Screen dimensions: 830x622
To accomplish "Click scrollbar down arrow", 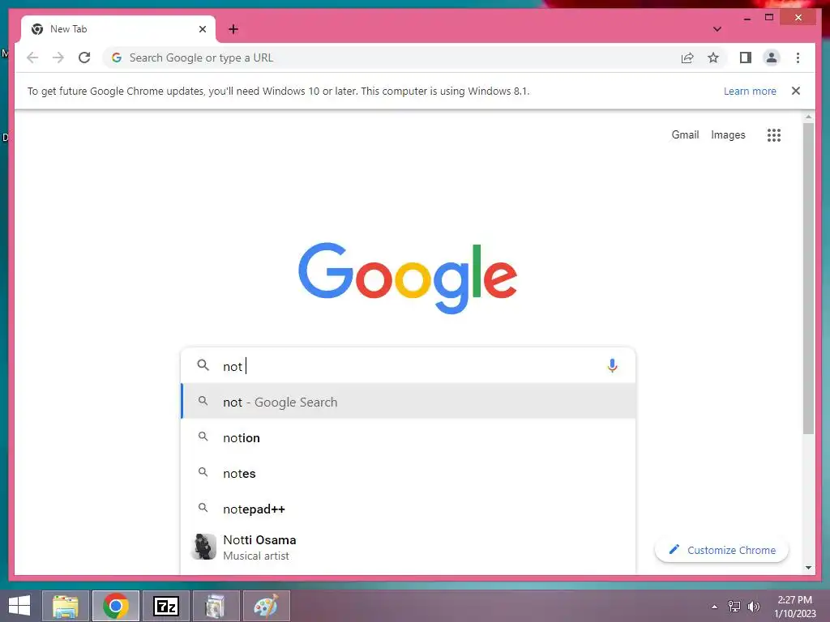I will click(x=808, y=568).
